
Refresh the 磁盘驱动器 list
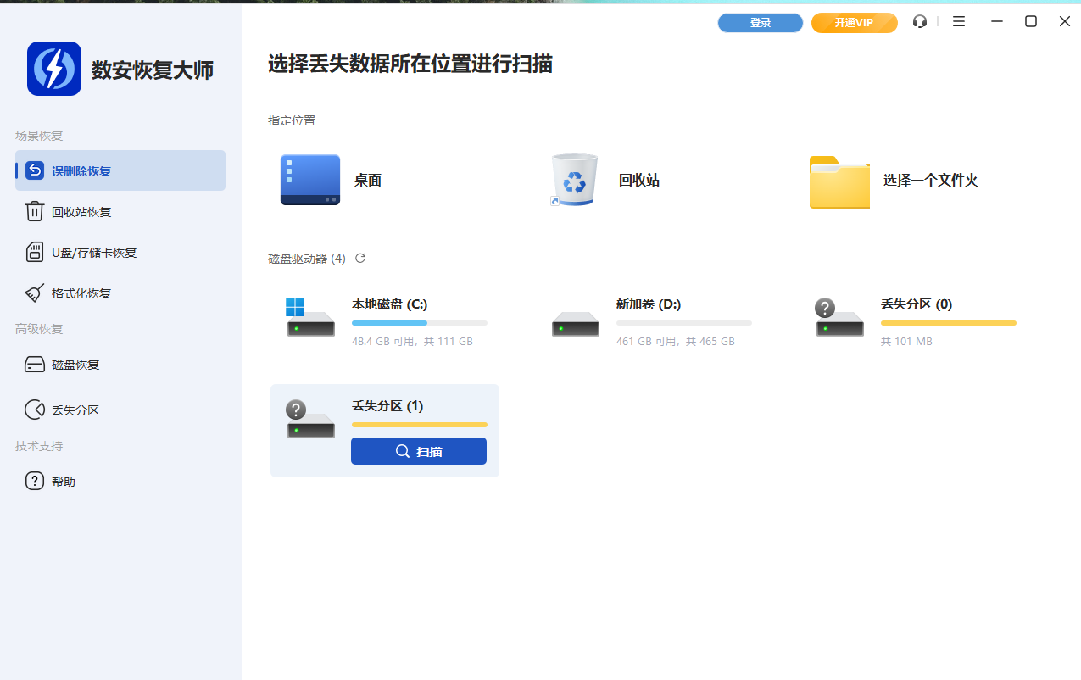360,258
